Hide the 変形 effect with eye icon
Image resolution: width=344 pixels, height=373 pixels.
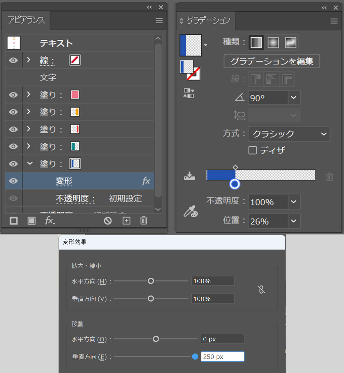tap(13, 181)
